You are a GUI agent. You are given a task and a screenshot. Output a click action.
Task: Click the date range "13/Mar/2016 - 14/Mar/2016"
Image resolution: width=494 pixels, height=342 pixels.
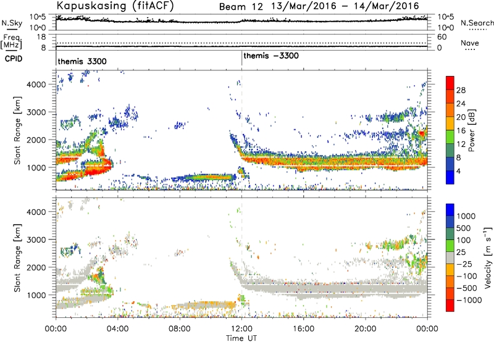click(x=345, y=6)
